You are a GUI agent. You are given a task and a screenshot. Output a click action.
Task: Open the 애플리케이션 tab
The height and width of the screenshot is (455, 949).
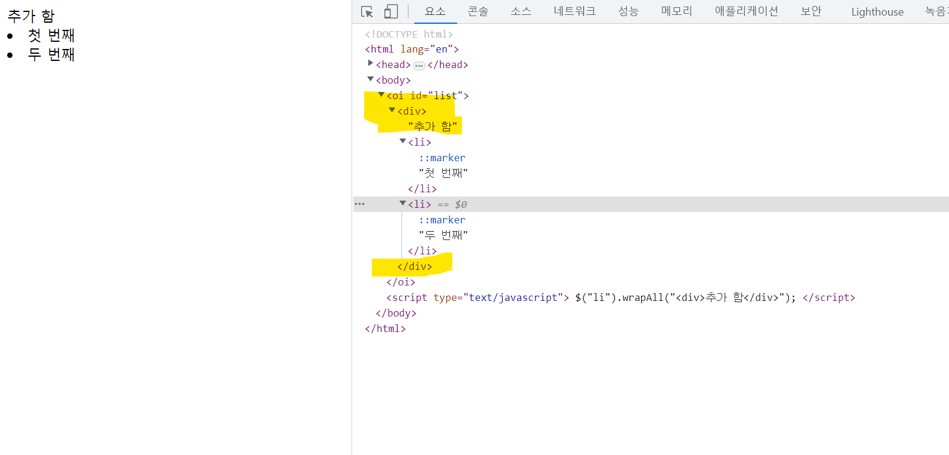click(747, 11)
